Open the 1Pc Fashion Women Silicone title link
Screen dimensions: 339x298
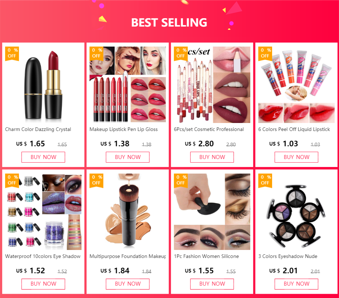click(x=207, y=256)
